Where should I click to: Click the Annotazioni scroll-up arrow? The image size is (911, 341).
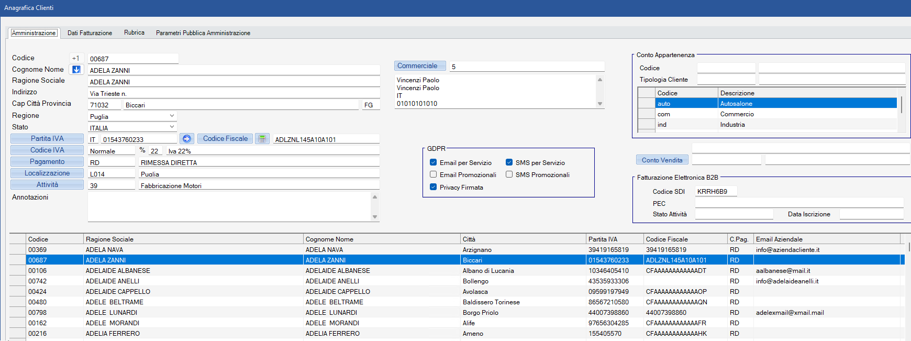click(x=375, y=197)
